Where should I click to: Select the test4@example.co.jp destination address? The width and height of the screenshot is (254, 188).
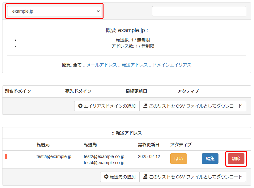104,163
